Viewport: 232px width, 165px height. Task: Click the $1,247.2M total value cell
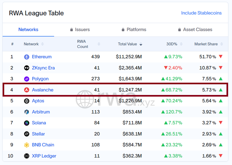pyautogui.click(x=130, y=90)
